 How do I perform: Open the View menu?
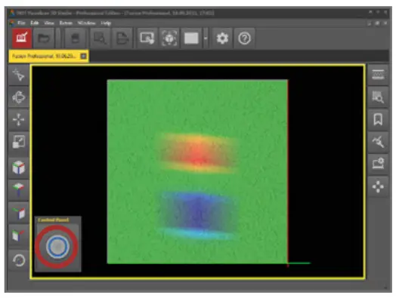[49, 23]
